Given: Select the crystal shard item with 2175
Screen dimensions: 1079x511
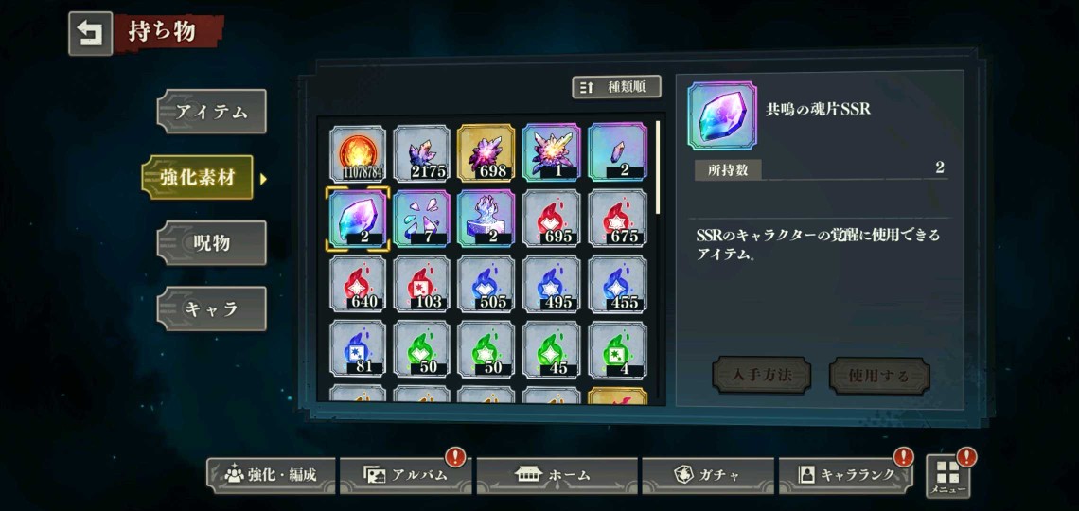Looking at the screenshot, I should point(422,152).
